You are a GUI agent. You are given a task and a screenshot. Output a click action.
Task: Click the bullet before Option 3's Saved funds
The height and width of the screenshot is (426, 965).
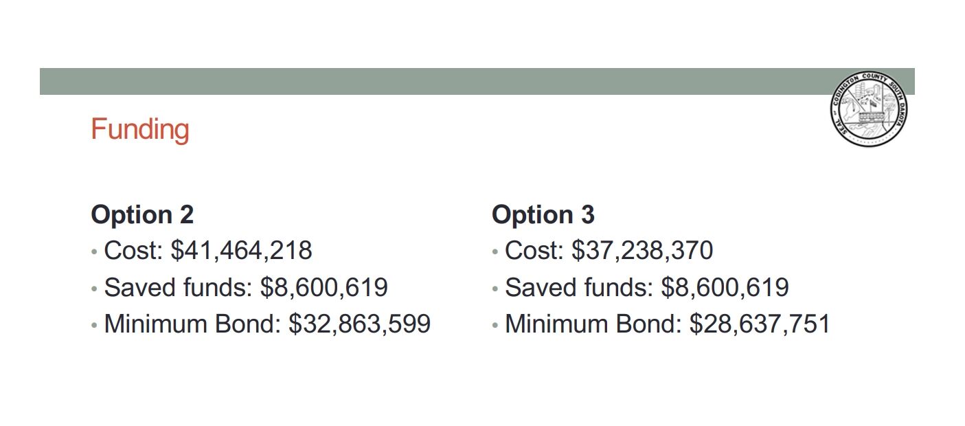[x=495, y=289]
